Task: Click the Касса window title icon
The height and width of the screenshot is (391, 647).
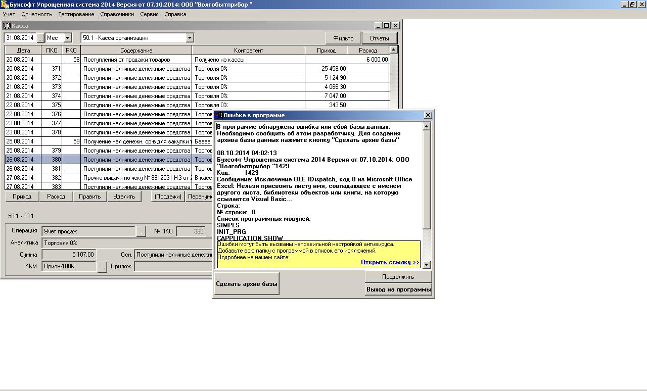Action: point(7,26)
